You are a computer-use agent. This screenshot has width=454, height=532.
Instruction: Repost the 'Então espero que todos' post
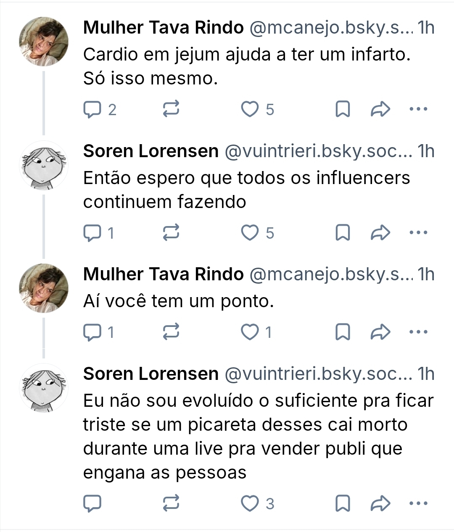171,233
